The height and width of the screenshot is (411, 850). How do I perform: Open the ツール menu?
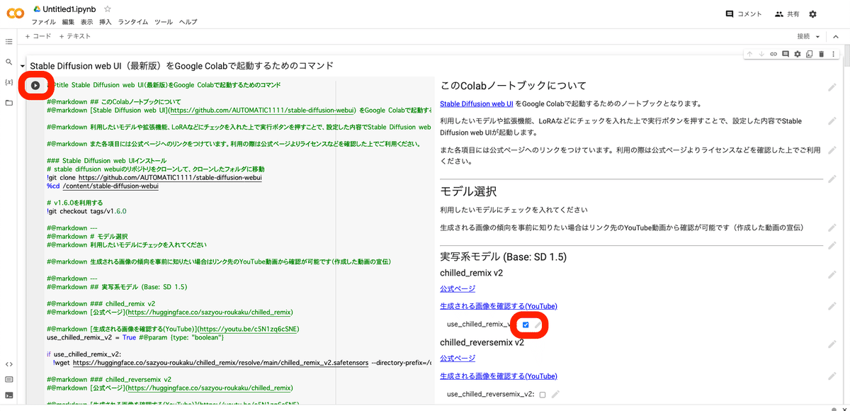coord(163,22)
